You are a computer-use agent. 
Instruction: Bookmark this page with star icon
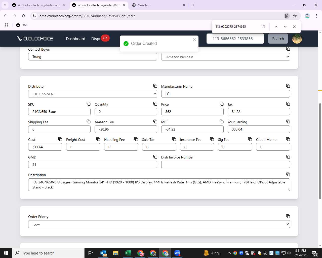click(x=295, y=16)
